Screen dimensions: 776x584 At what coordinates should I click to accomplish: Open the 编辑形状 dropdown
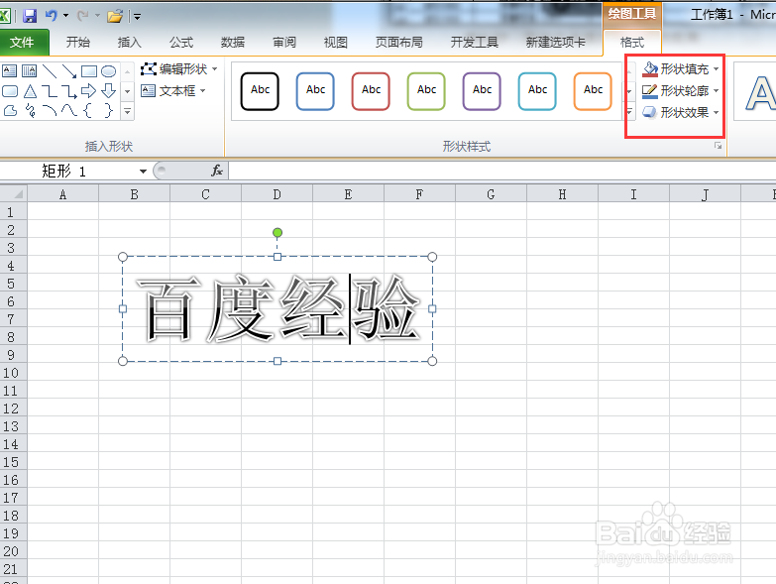(179, 68)
